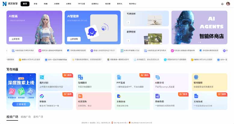Screen dimensions: 234x124
Task: Select PPT生成 in the top navigation
Action: [x=82, y=4]
